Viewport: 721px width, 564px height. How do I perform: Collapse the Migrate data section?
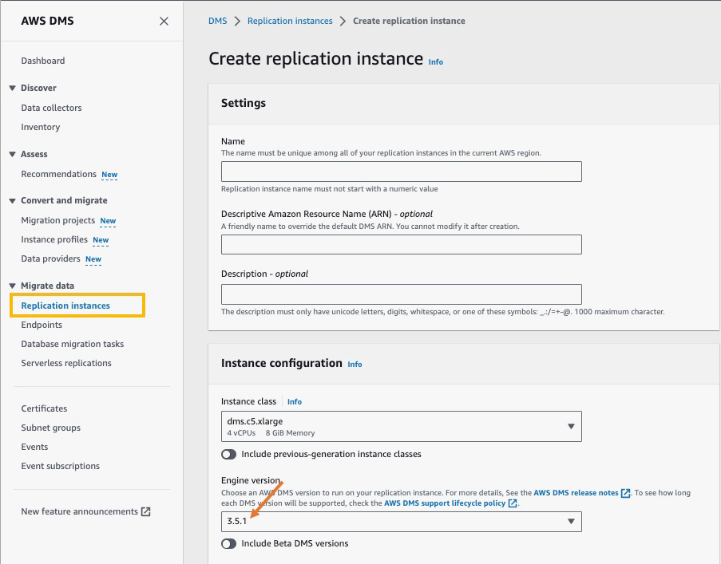pos(13,286)
